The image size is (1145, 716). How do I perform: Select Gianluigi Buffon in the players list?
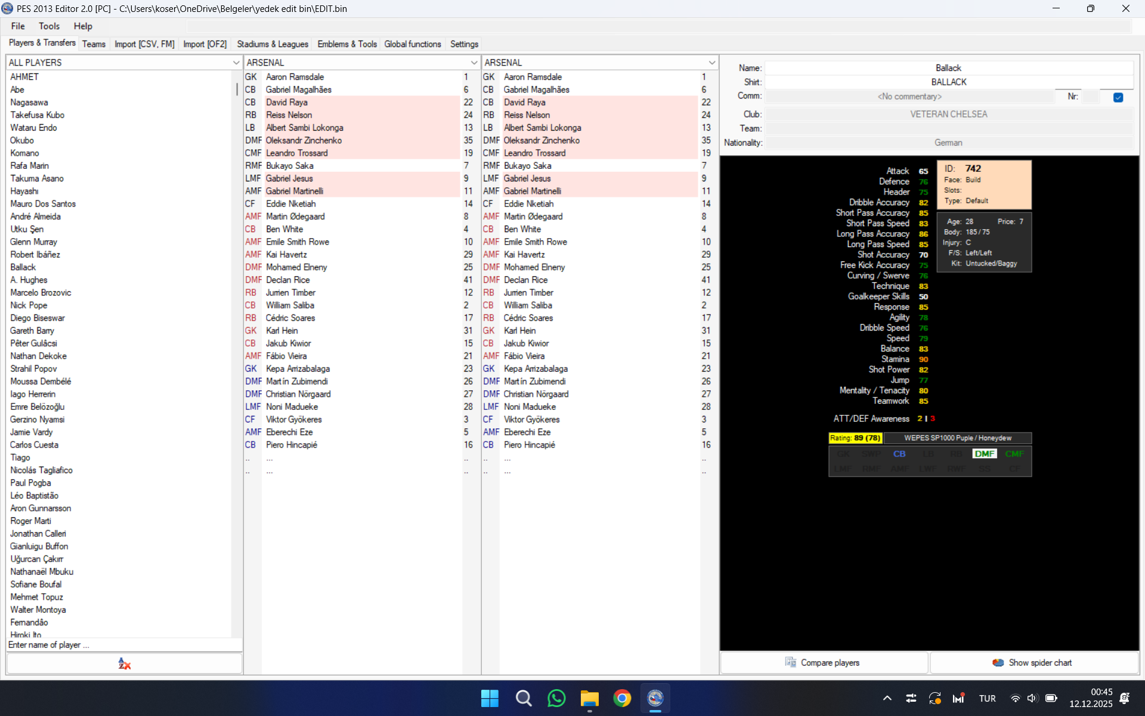(39, 546)
